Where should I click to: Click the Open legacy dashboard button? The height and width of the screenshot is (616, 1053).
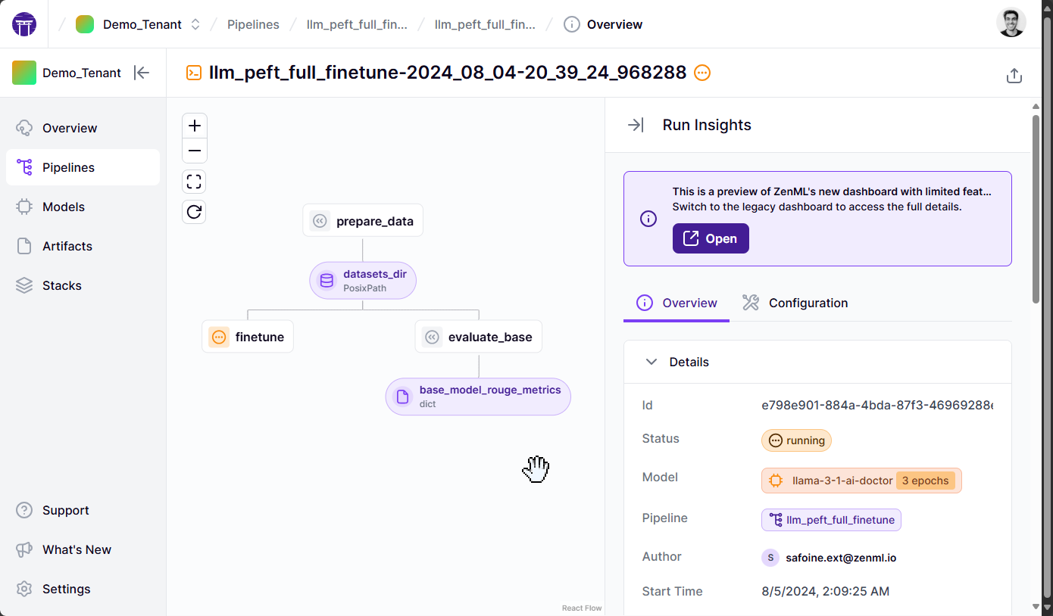coord(711,238)
